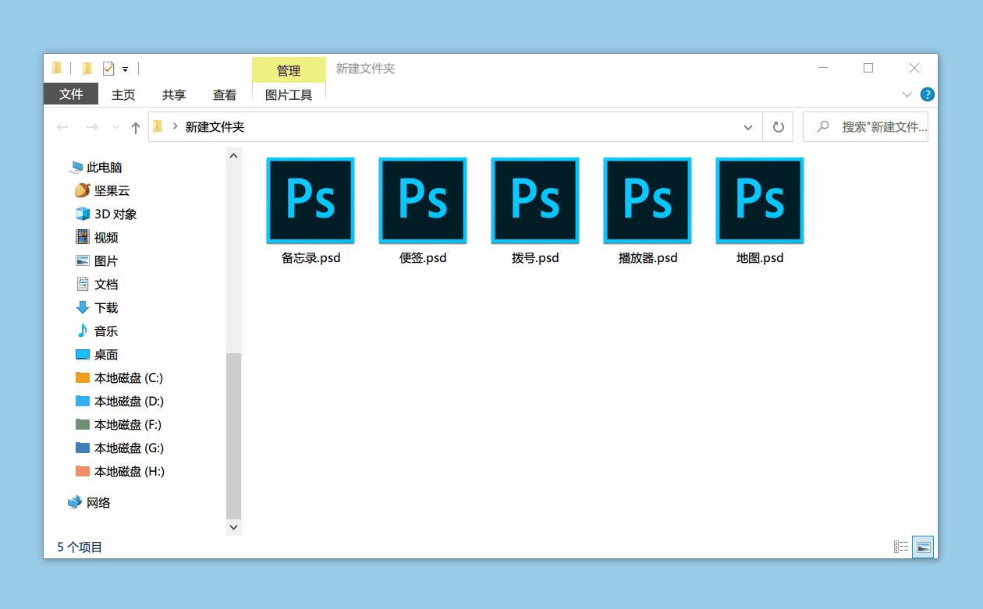
Task: Click the sidebar scrollbar down arrow
Action: coord(234,527)
